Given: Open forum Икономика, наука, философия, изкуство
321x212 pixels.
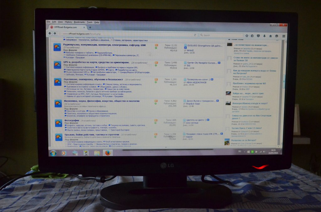Looking at the screenshot, I should click(102, 101).
